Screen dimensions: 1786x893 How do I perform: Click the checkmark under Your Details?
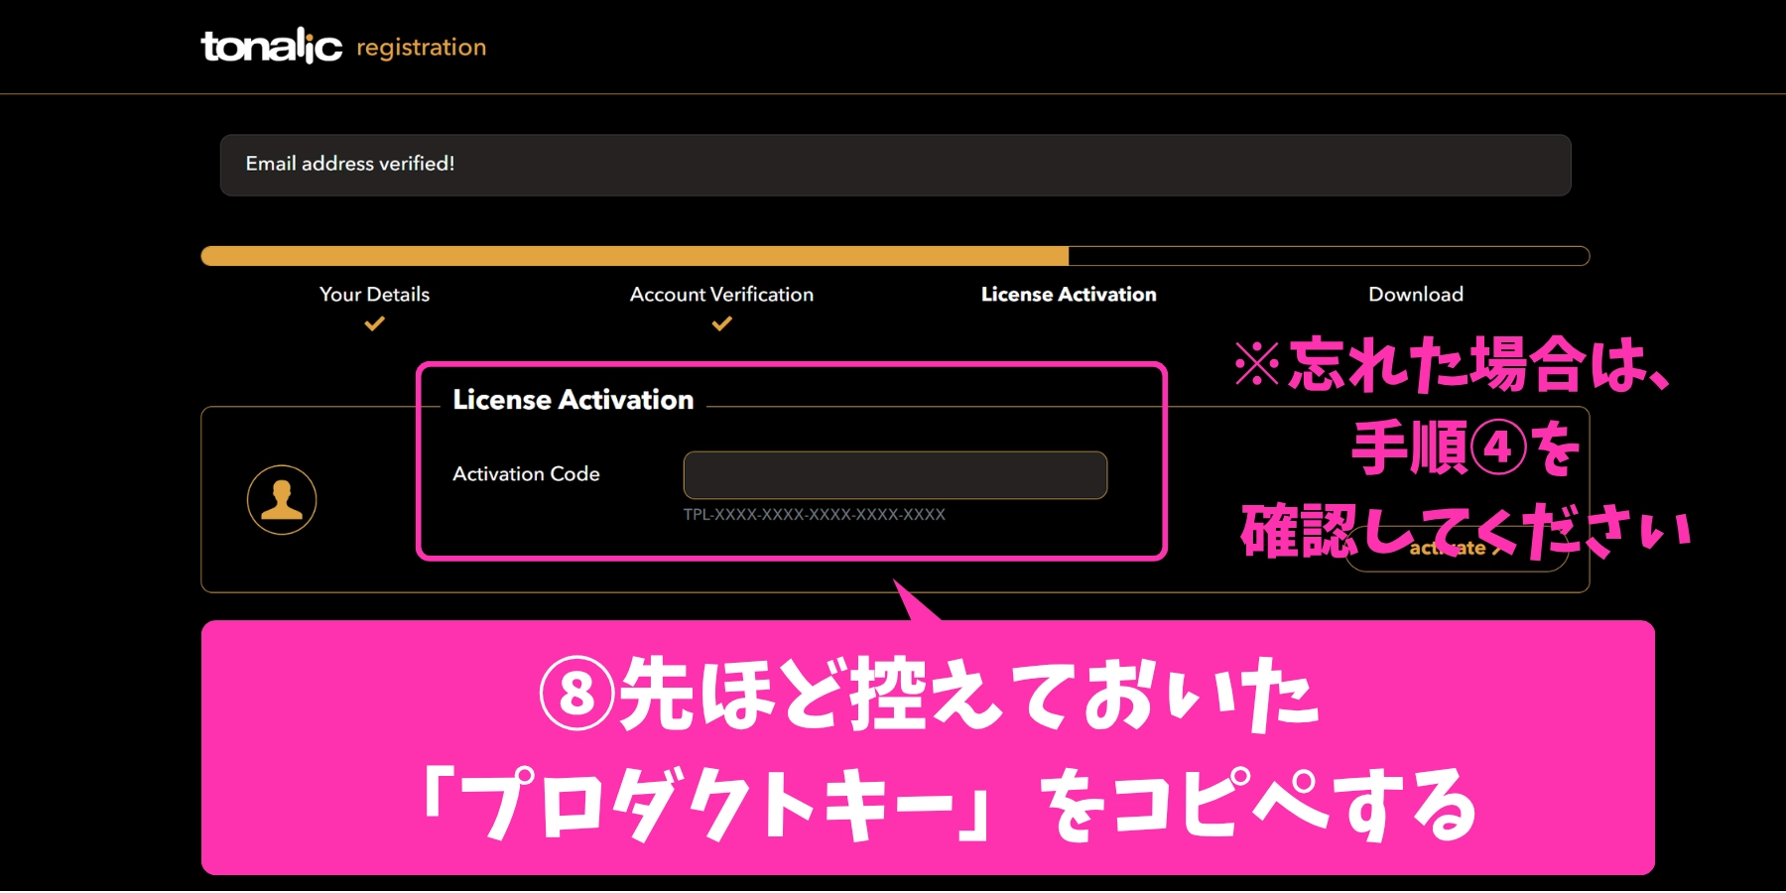374,323
